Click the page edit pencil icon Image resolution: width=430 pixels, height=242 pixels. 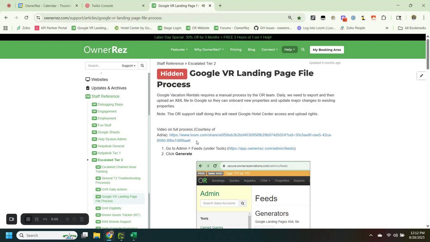tap(421, 76)
